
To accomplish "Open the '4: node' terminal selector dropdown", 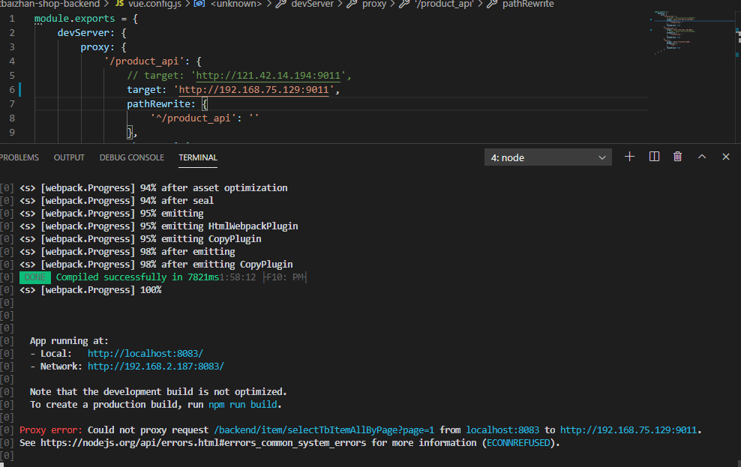I will (547, 157).
